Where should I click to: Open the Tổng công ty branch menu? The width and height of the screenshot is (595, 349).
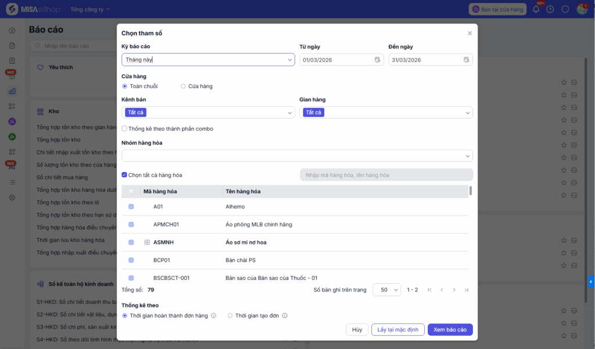[90, 9]
